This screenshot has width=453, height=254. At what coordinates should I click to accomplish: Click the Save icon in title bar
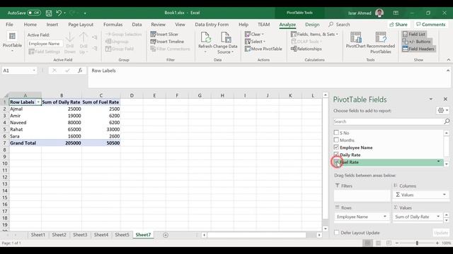pyautogui.click(x=49, y=13)
